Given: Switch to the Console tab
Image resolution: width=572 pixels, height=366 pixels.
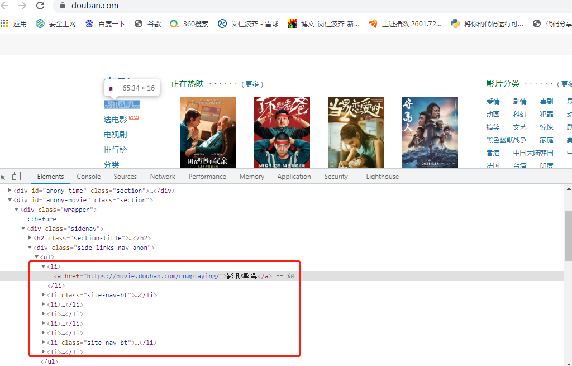Looking at the screenshot, I should (x=88, y=176).
